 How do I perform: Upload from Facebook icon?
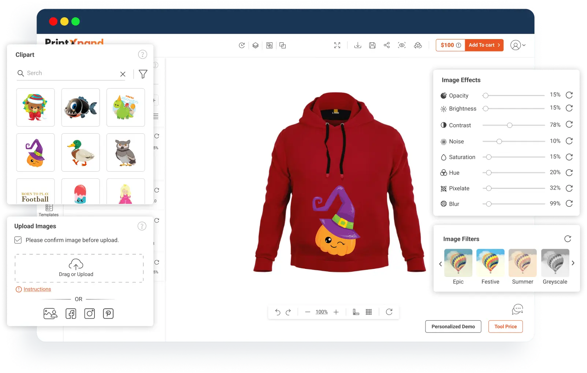[71, 313]
